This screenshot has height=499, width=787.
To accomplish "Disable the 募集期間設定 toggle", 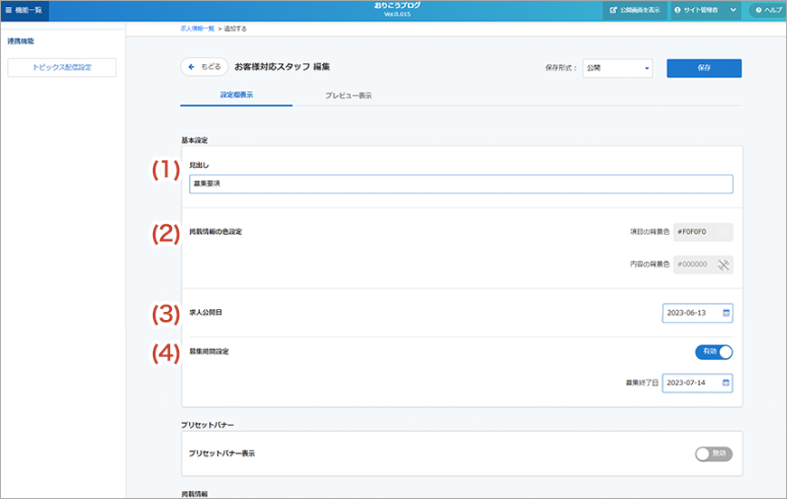I will coord(713,353).
